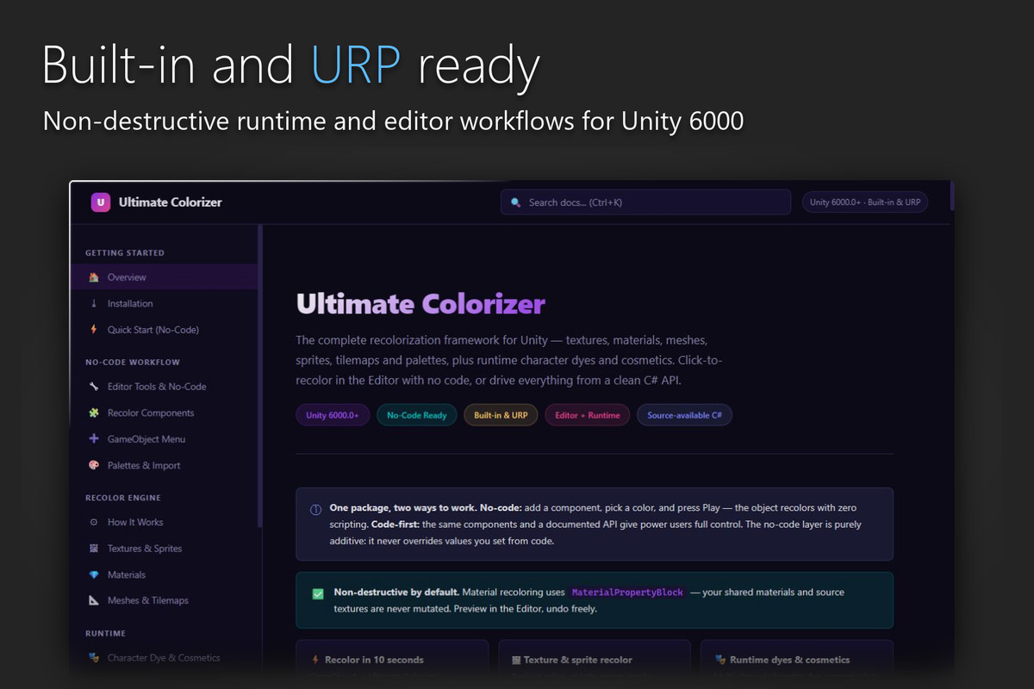
Task: Click the Overview house icon
Action: tap(94, 277)
